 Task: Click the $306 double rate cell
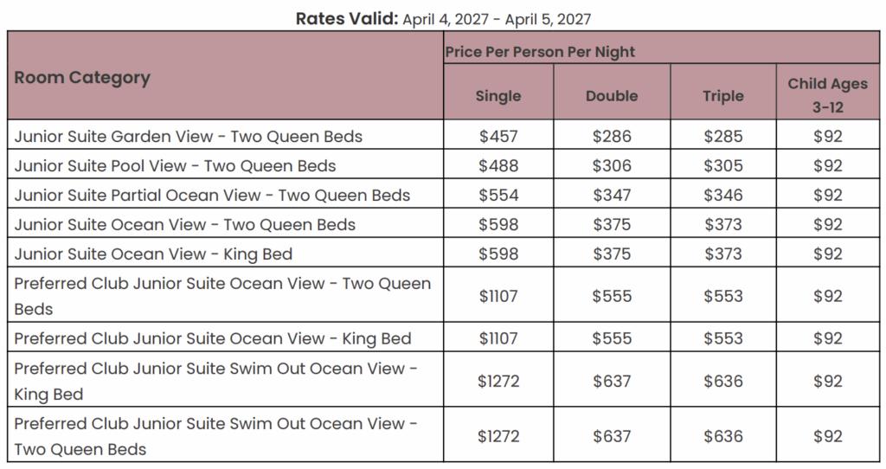pos(612,165)
